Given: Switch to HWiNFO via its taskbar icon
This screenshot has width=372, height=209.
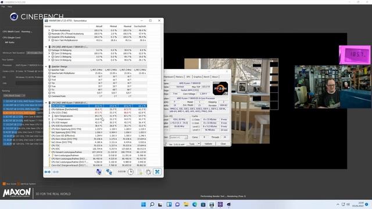Looking at the screenshot, I should coord(212,204).
